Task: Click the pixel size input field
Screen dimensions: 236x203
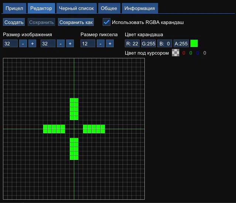Action: point(88,44)
